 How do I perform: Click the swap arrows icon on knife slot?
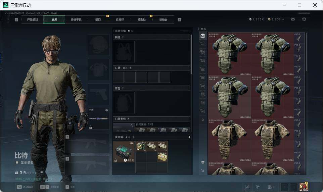point(107,110)
